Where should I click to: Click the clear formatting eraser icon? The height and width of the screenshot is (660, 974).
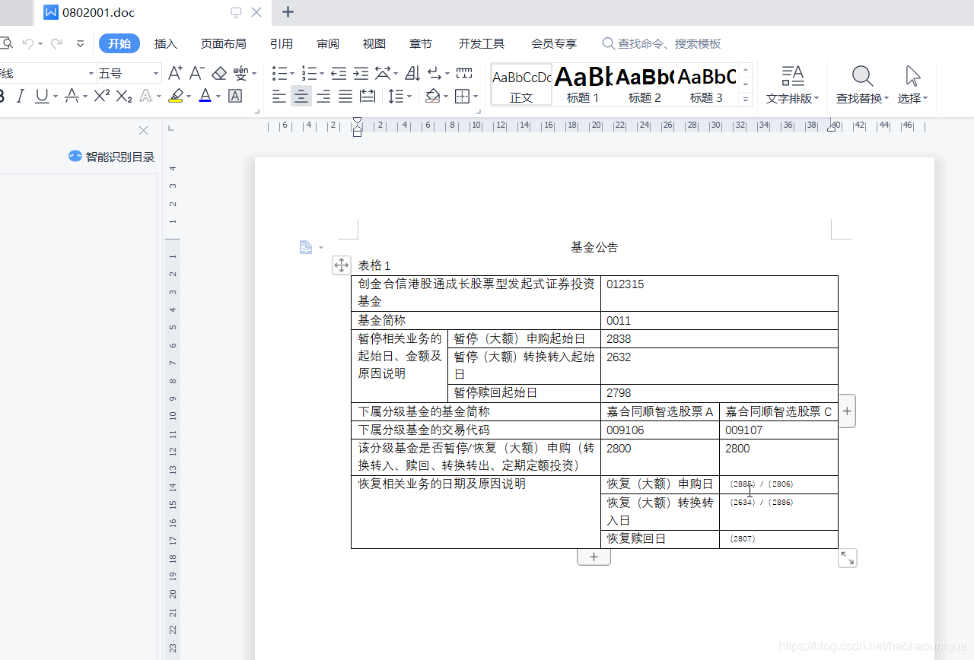point(219,73)
